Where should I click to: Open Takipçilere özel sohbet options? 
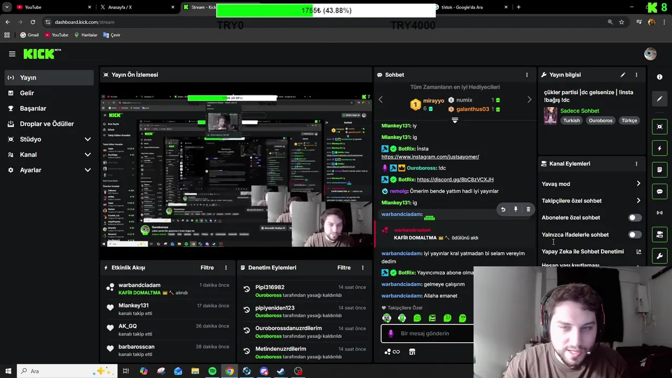point(591,201)
